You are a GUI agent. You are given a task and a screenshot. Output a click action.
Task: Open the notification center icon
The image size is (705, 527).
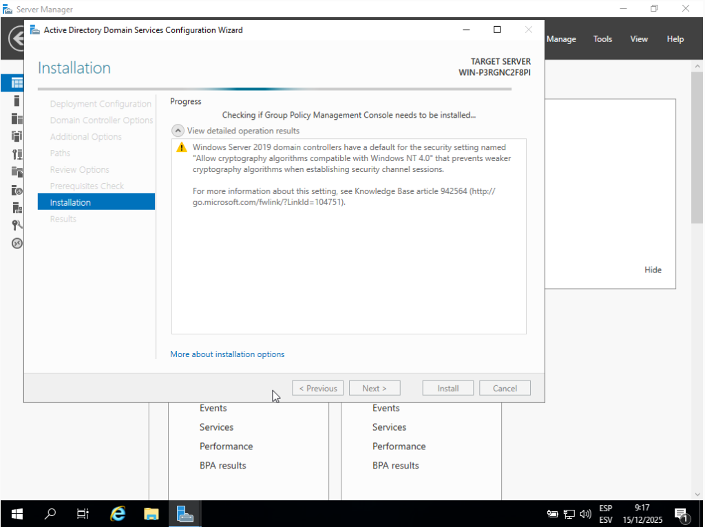682,514
